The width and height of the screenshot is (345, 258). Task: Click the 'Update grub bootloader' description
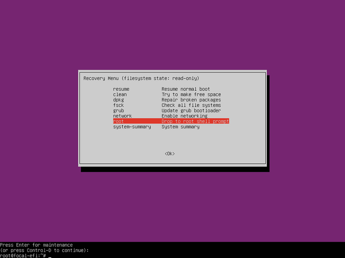click(191, 111)
